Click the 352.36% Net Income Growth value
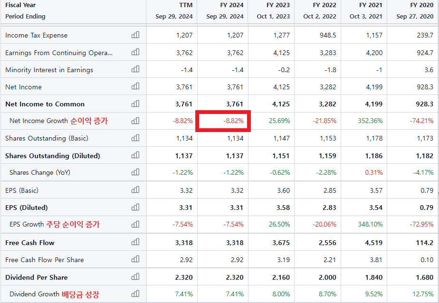This screenshot has height=303, width=439. tap(371, 121)
